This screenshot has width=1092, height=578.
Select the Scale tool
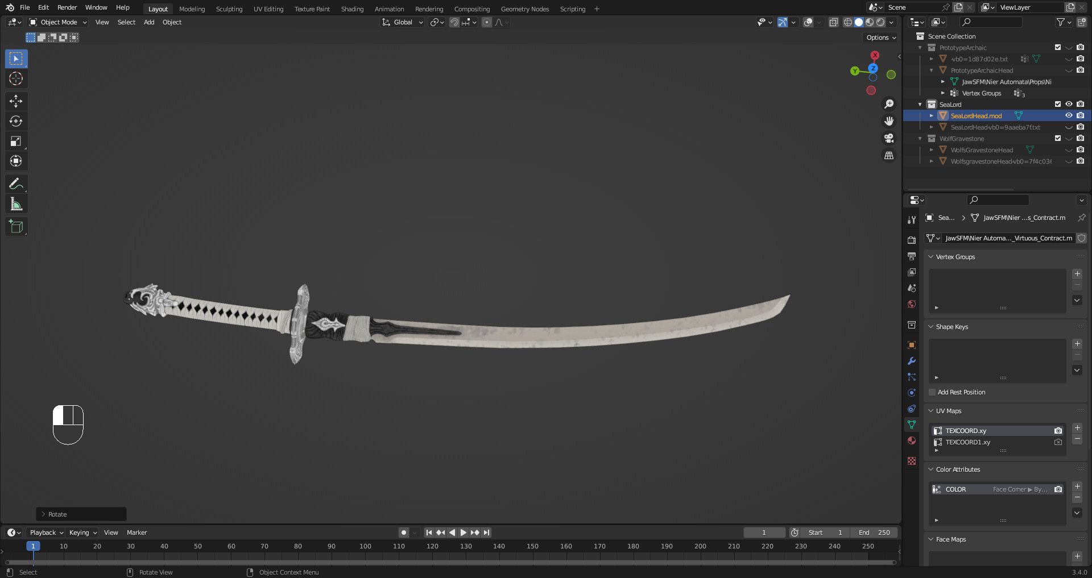pos(16,141)
